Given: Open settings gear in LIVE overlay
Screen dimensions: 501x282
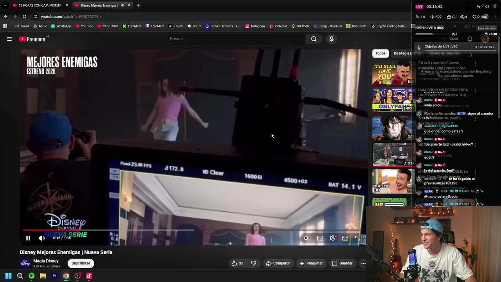Looking at the screenshot, I should (x=487, y=7).
